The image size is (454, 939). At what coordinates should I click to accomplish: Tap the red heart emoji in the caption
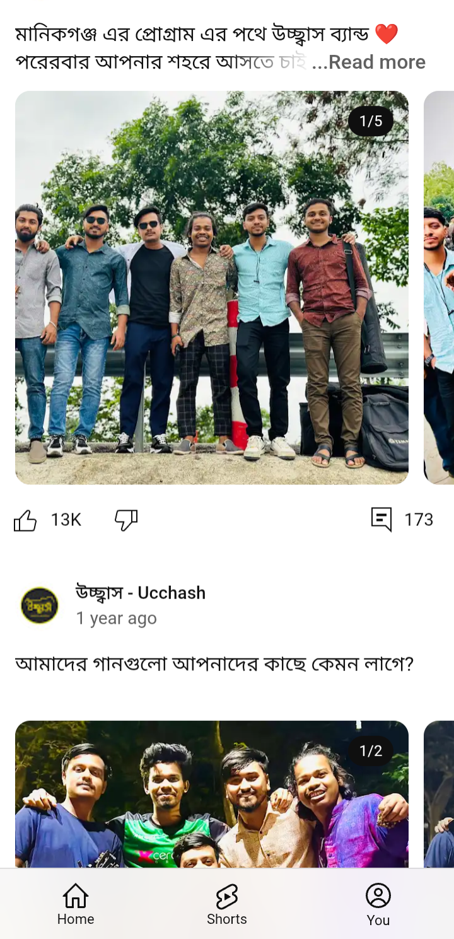pos(387,33)
